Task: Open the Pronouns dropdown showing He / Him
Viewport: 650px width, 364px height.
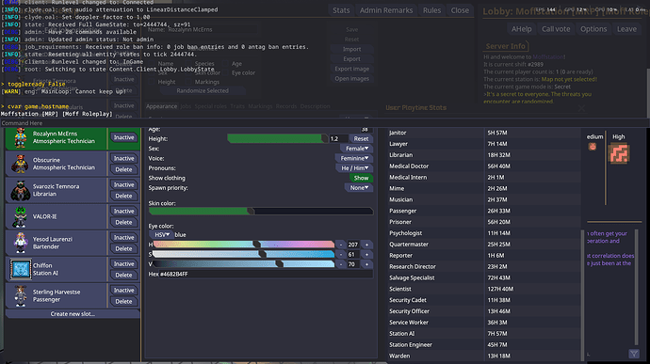Action: [x=354, y=168]
